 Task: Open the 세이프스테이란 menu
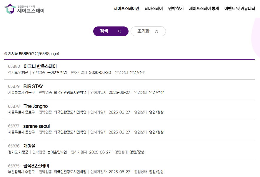[126, 9]
